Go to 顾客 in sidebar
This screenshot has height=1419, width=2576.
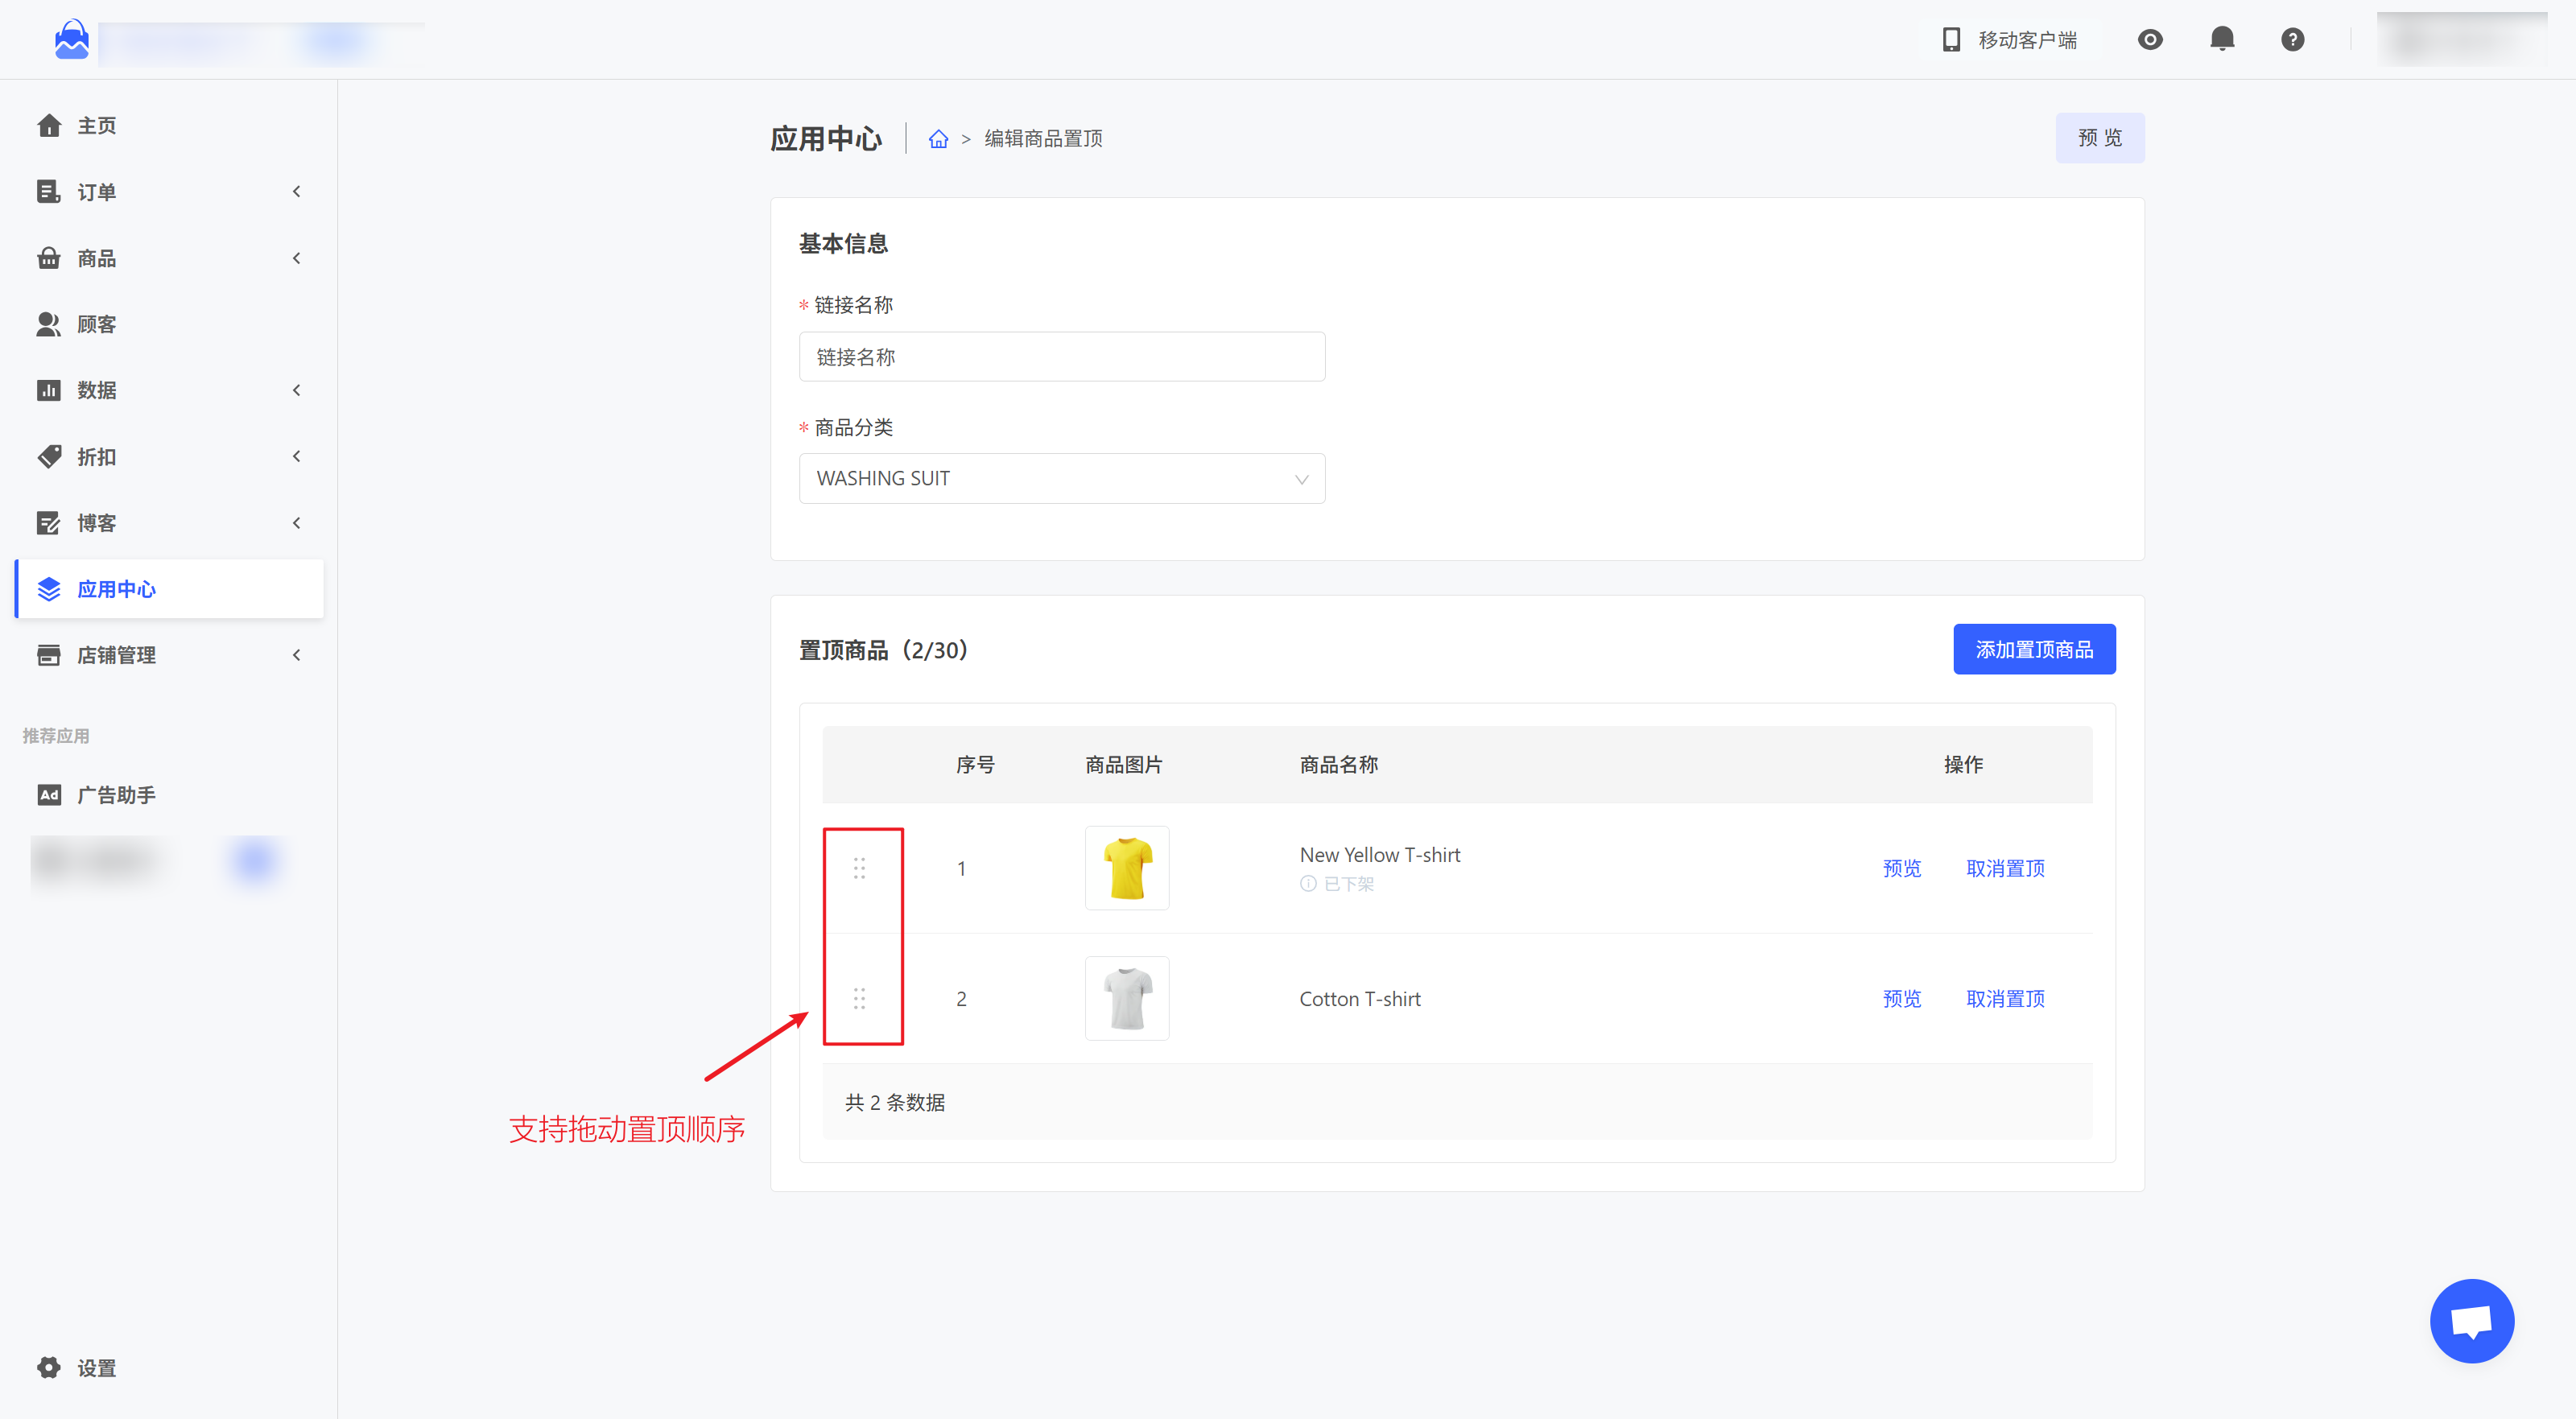coord(96,324)
